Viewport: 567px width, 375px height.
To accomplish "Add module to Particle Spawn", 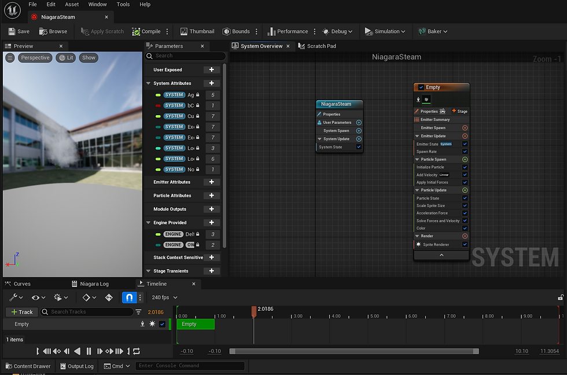I will [x=465, y=159].
